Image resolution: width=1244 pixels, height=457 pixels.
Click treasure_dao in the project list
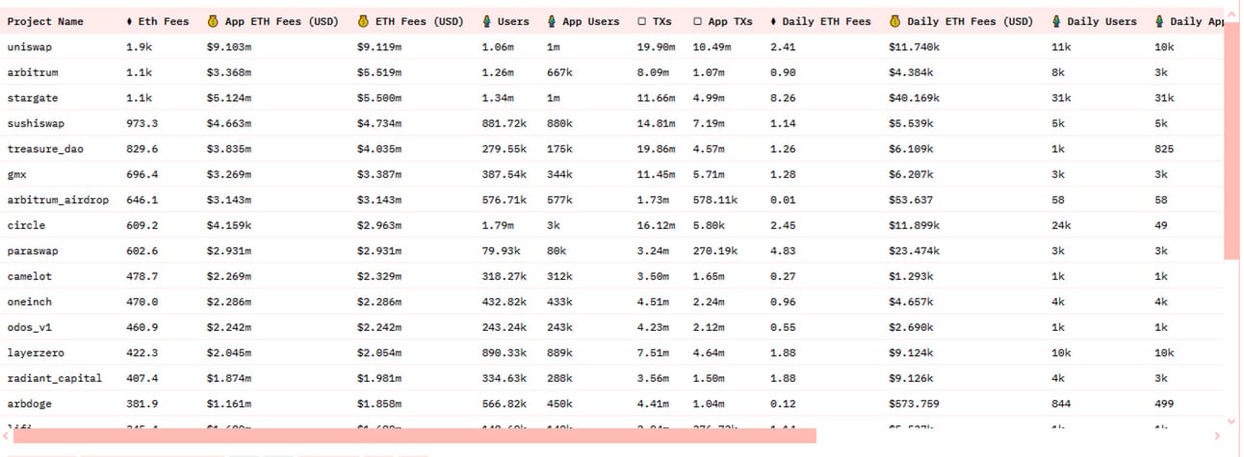[x=45, y=148]
